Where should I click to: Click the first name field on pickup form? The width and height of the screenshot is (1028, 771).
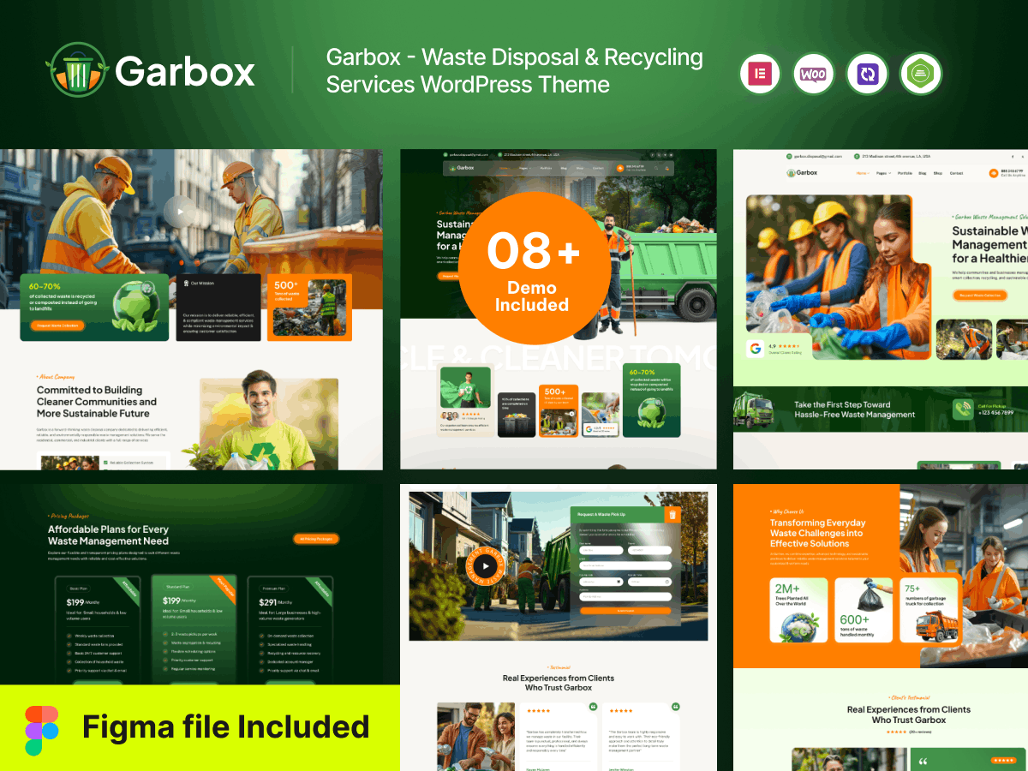click(x=601, y=548)
